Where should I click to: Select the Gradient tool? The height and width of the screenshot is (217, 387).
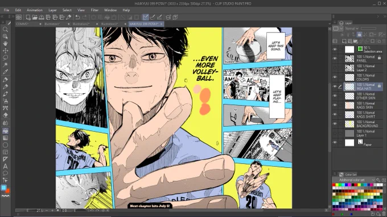pyautogui.click(x=5, y=138)
